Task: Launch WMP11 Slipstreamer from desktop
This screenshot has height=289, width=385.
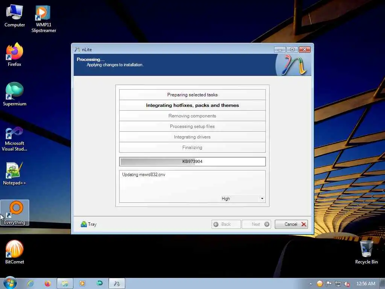Action: point(44,19)
